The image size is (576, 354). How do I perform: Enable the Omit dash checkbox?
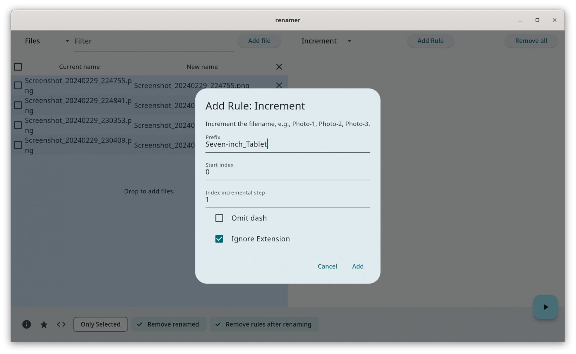(x=219, y=218)
